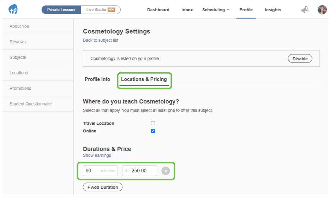This screenshot has width=331, height=197.
Task: Click the TakeLessons logo icon
Action: point(13,10)
